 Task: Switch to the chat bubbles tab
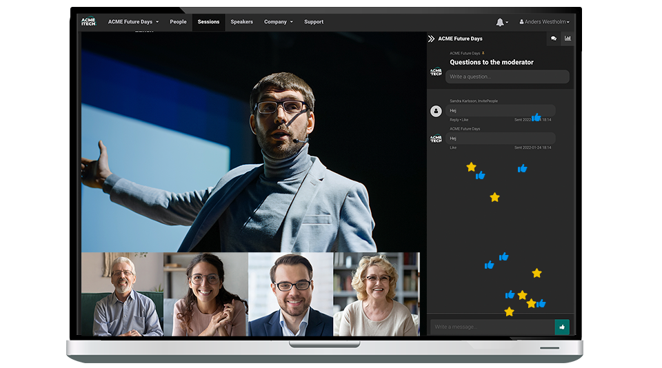tap(554, 39)
